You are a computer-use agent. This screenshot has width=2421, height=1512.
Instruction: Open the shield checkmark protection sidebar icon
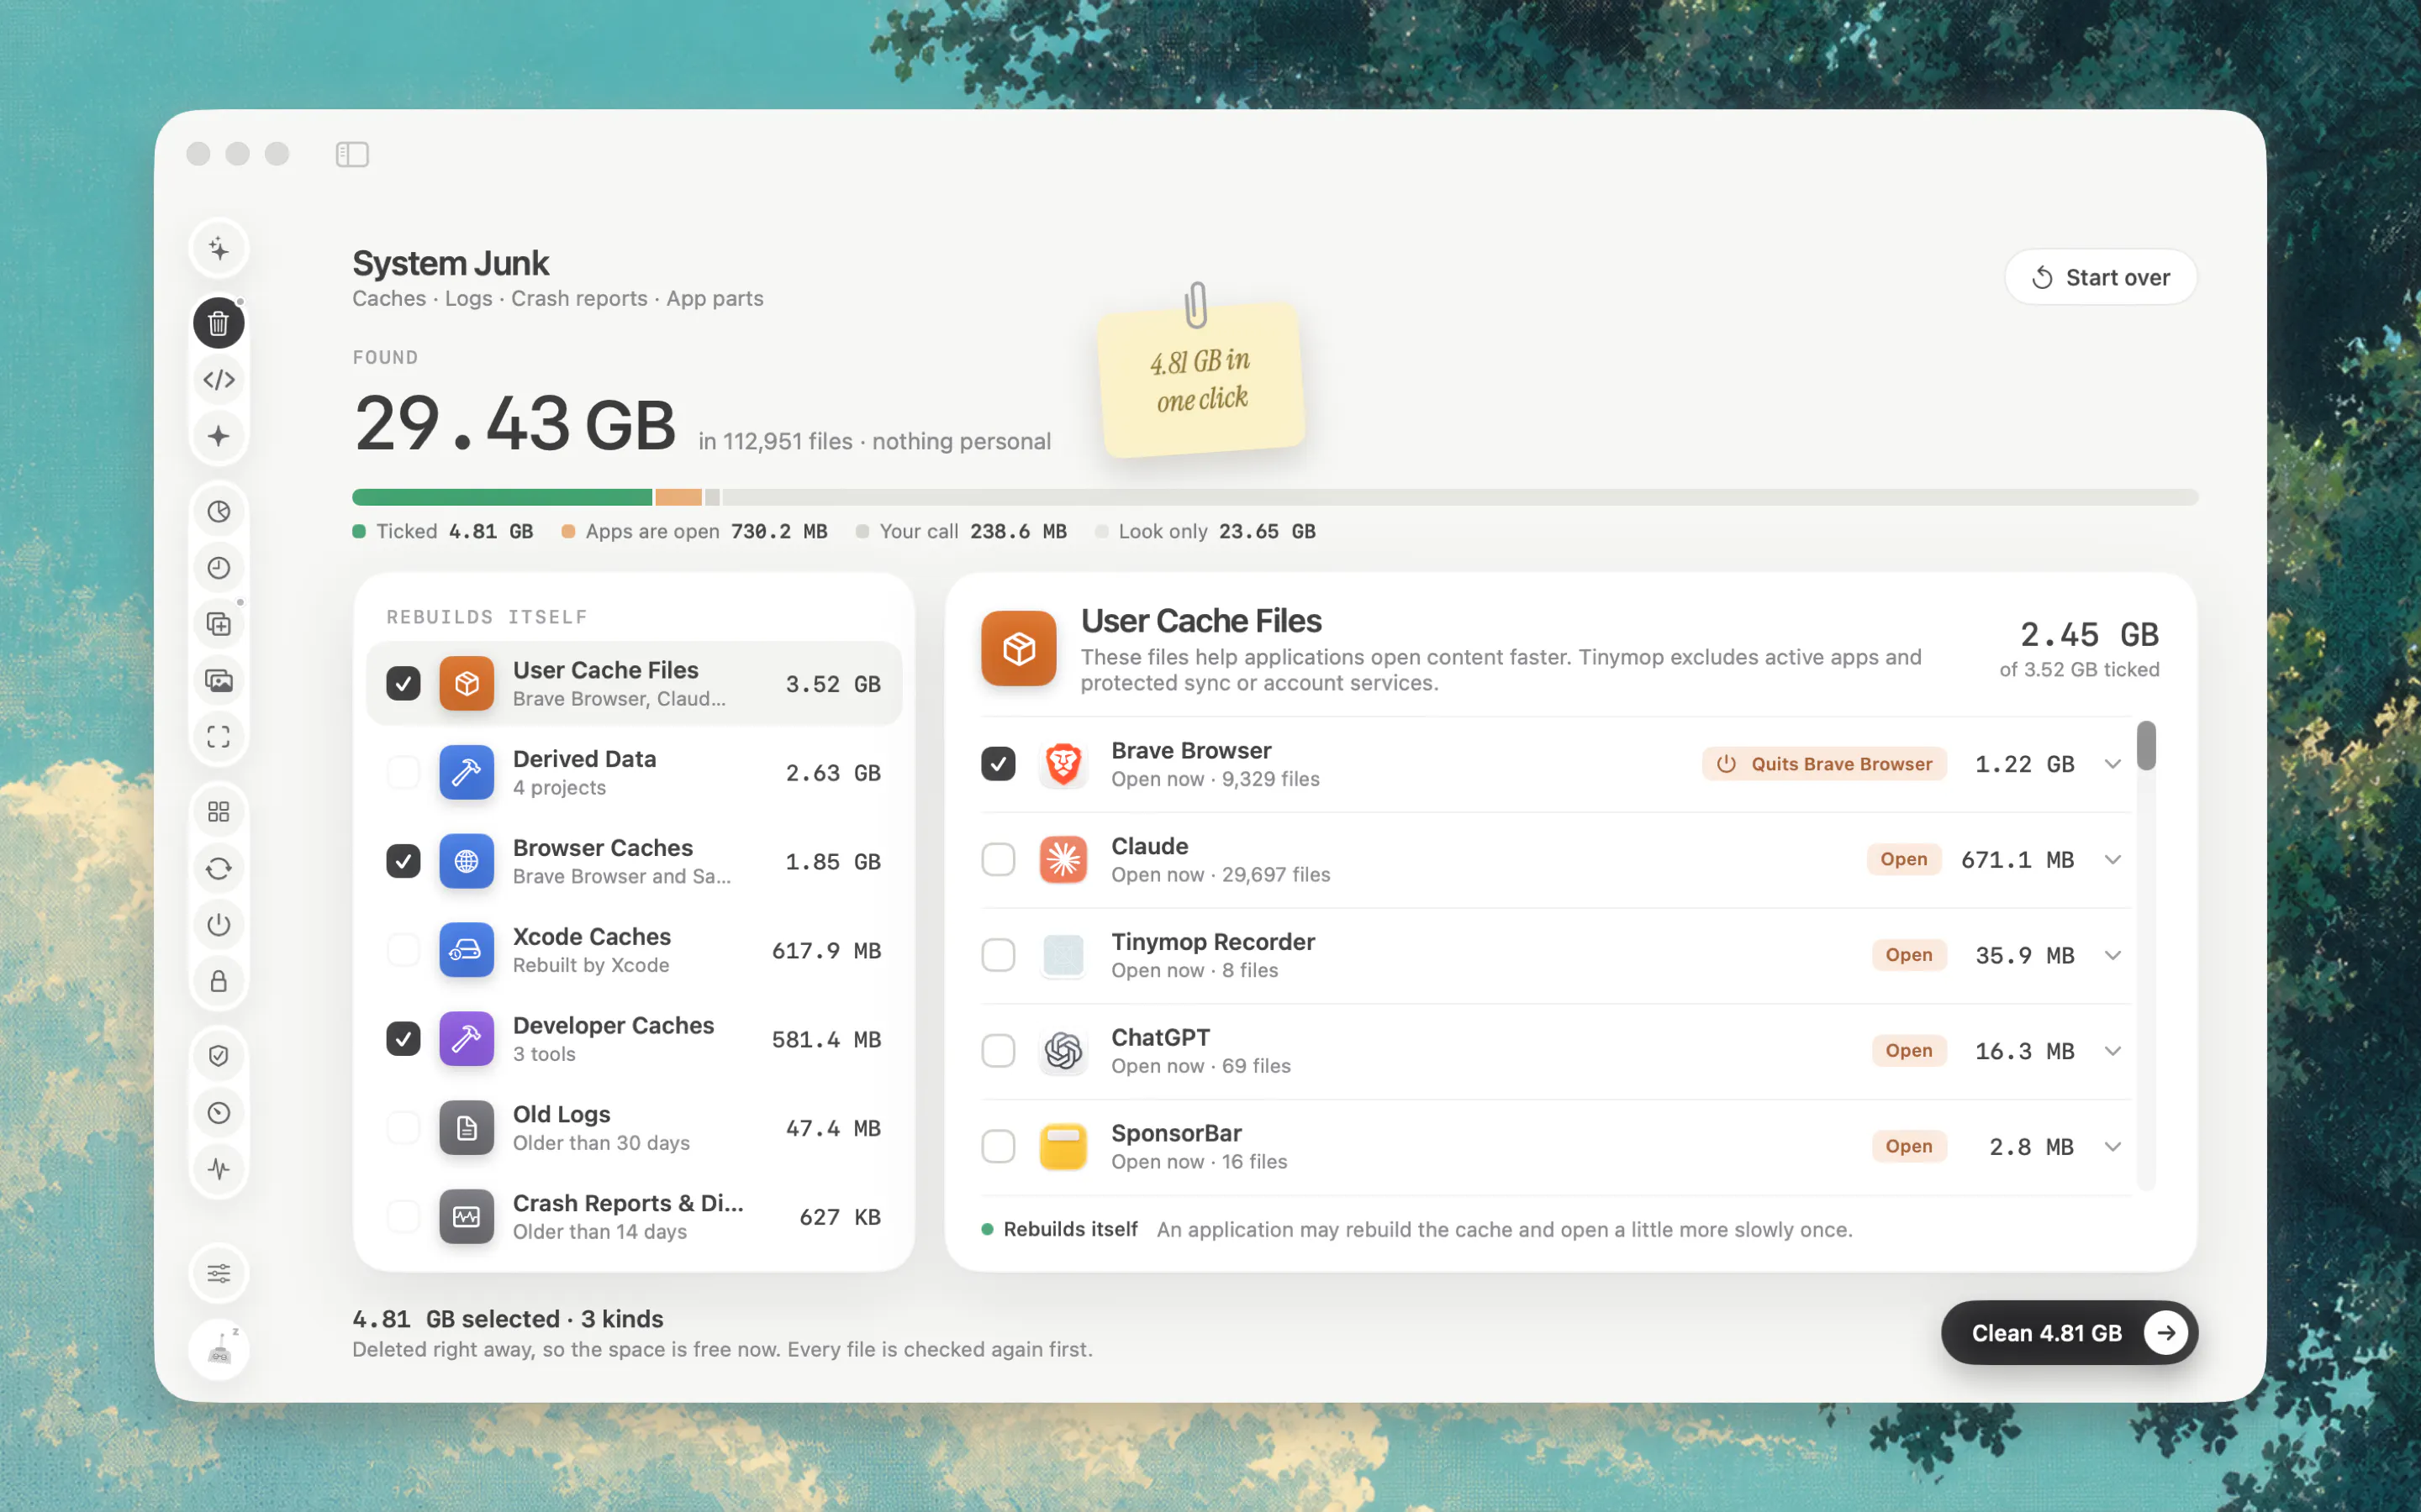point(218,1056)
